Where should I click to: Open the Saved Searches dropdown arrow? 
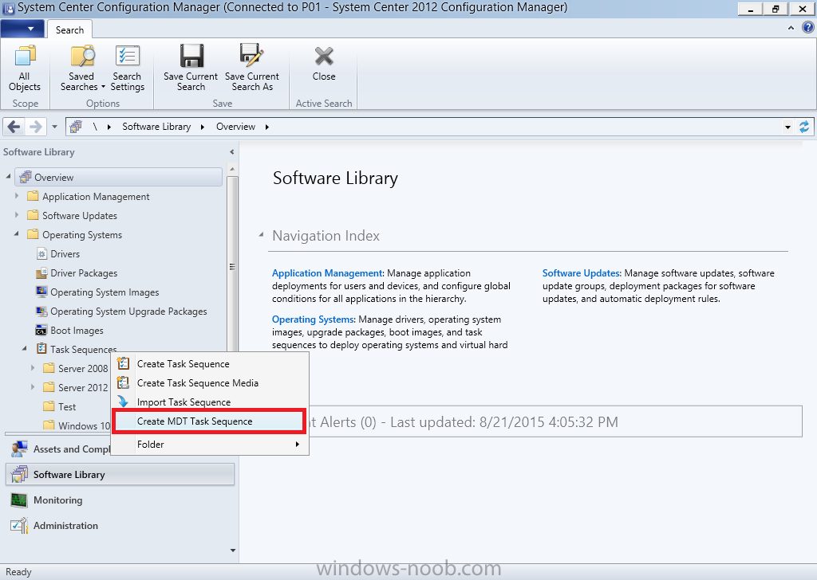point(103,87)
